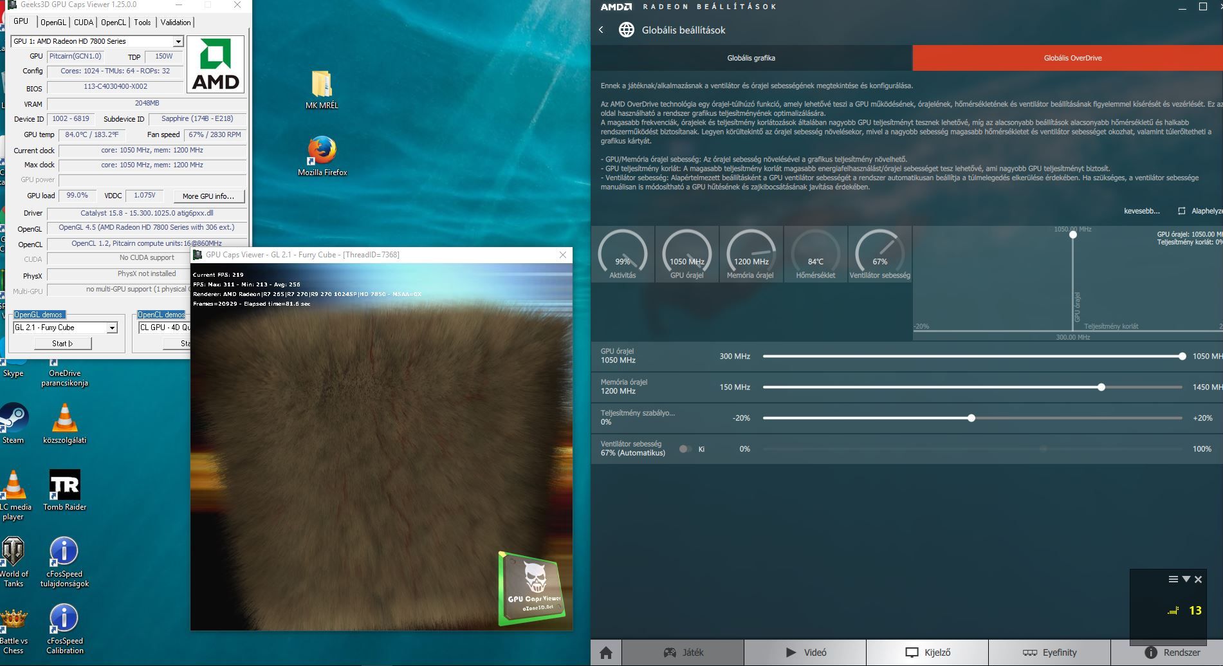Viewport: 1223px width, 666px height.
Task: Open the cFosSpeed overlay menu icon
Action: [1173, 579]
